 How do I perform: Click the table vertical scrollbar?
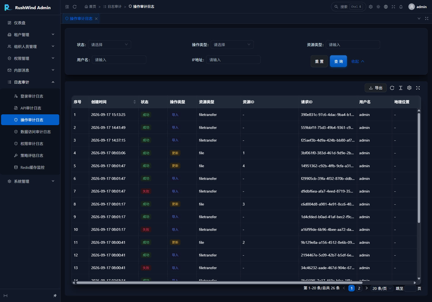[x=419, y=168]
